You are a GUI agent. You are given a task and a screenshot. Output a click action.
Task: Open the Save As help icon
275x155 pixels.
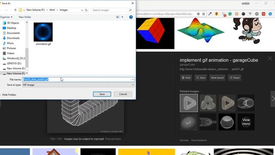click(x=131, y=17)
